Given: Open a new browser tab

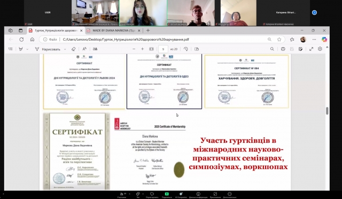Looking at the screenshot, I should (148, 30).
